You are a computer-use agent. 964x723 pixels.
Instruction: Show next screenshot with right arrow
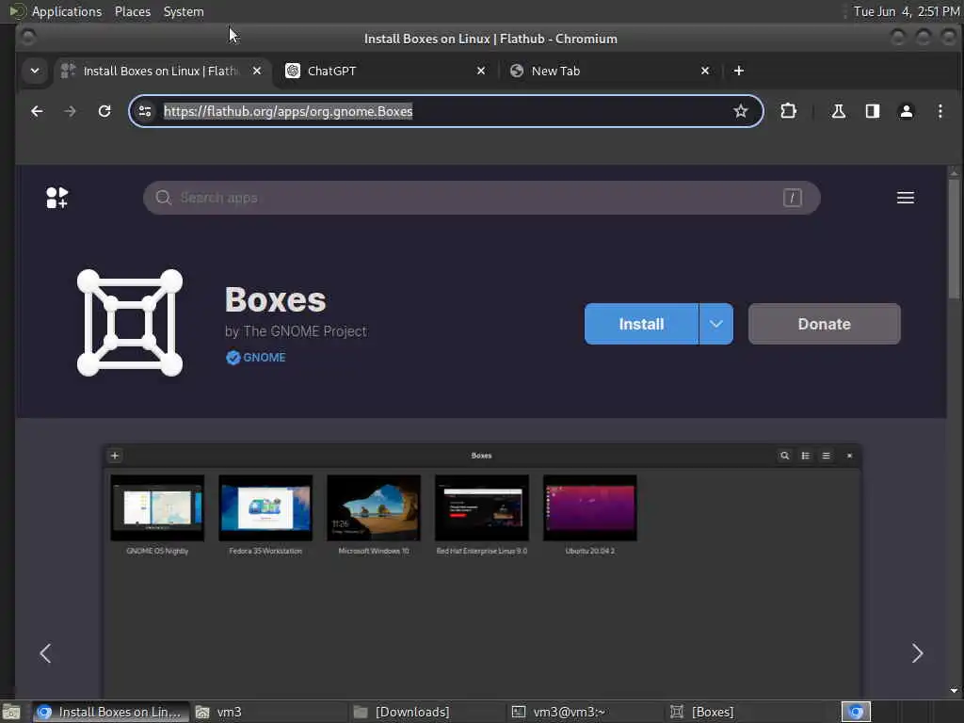tap(917, 653)
